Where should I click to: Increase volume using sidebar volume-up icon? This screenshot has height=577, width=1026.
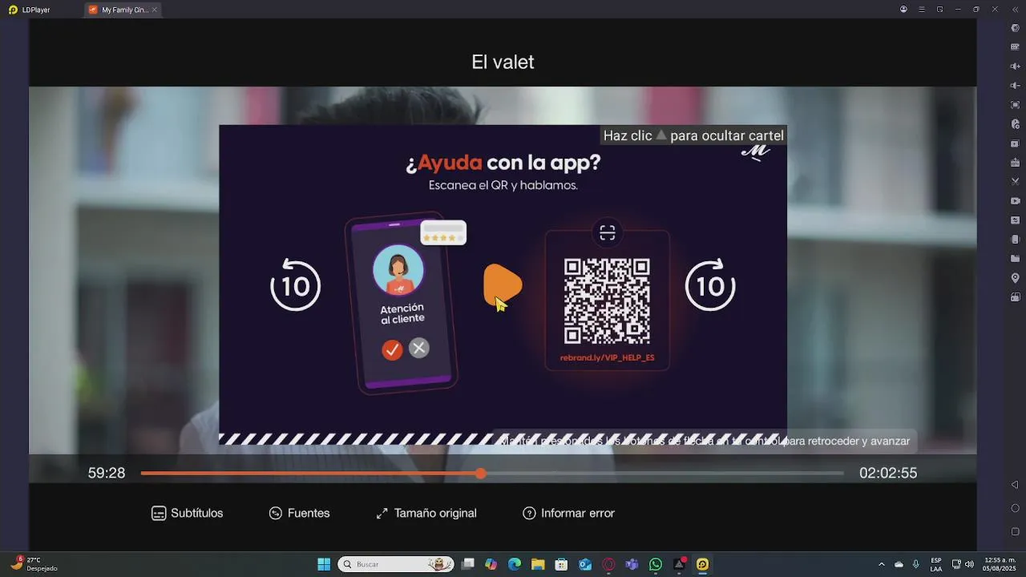click(1015, 67)
